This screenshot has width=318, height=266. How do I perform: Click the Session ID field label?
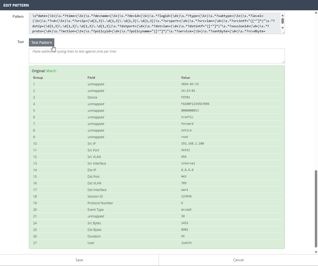click(x=95, y=196)
